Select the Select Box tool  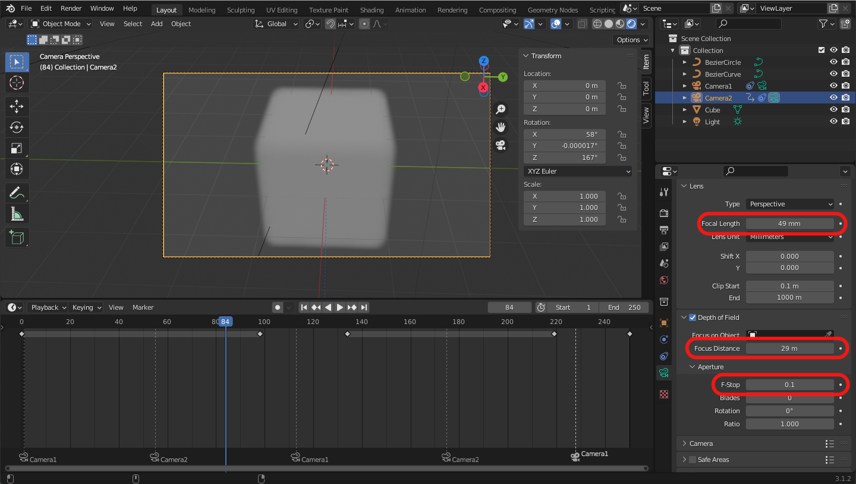click(17, 62)
